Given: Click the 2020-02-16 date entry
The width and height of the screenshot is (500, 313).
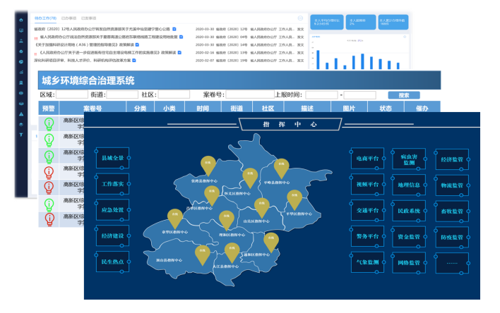Looking at the screenshot, I should [x=204, y=53].
